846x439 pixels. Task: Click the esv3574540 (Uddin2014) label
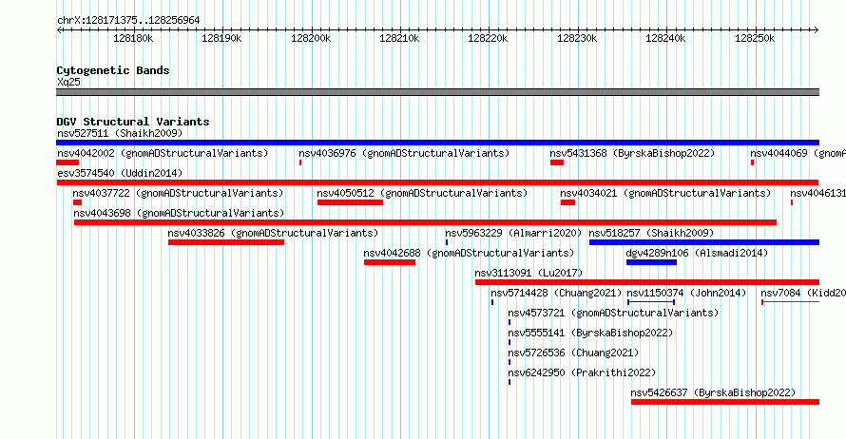tap(120, 173)
